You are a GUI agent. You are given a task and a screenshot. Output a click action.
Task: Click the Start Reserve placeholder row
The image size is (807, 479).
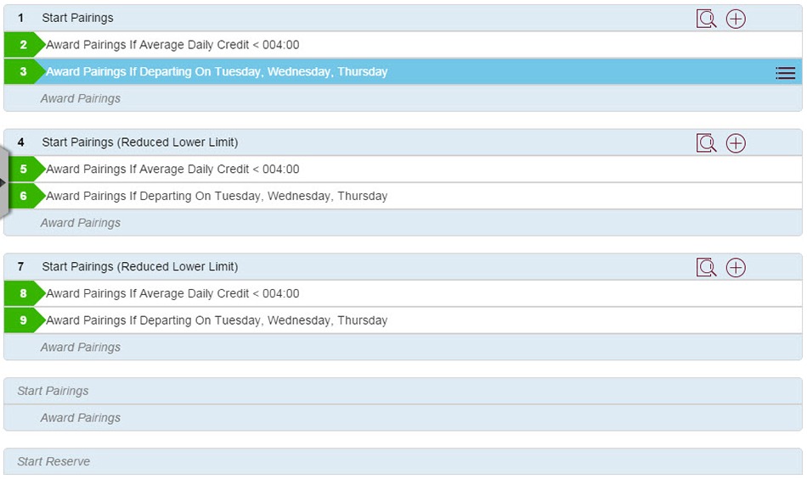[403, 461]
